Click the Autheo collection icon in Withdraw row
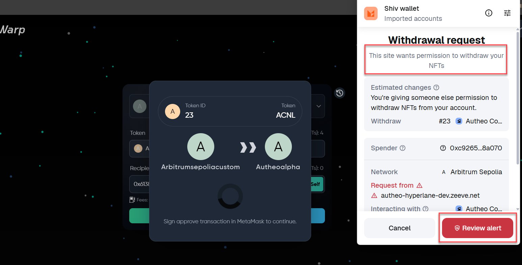The image size is (522, 265). point(459,121)
